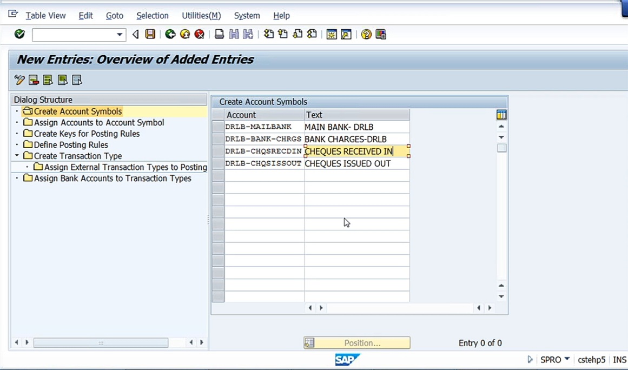628x370 pixels.
Task: Click the Deselect All icon
Action: click(x=77, y=80)
